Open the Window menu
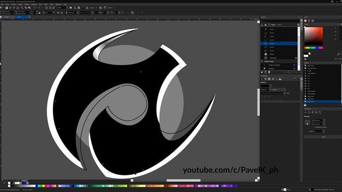 tap(58, 4)
